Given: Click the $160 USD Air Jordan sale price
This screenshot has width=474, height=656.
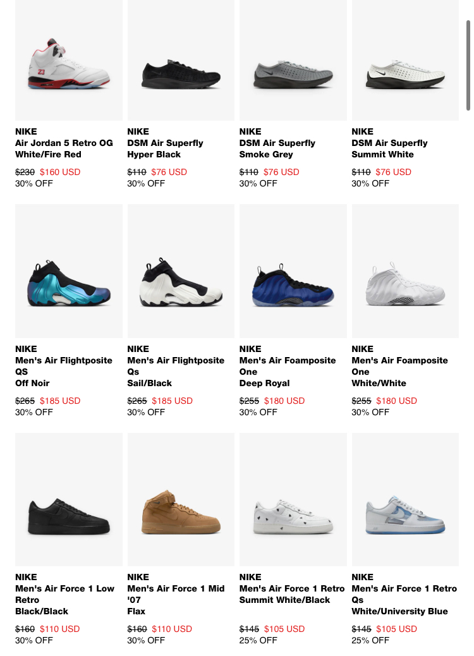Looking at the screenshot, I should click(x=60, y=172).
